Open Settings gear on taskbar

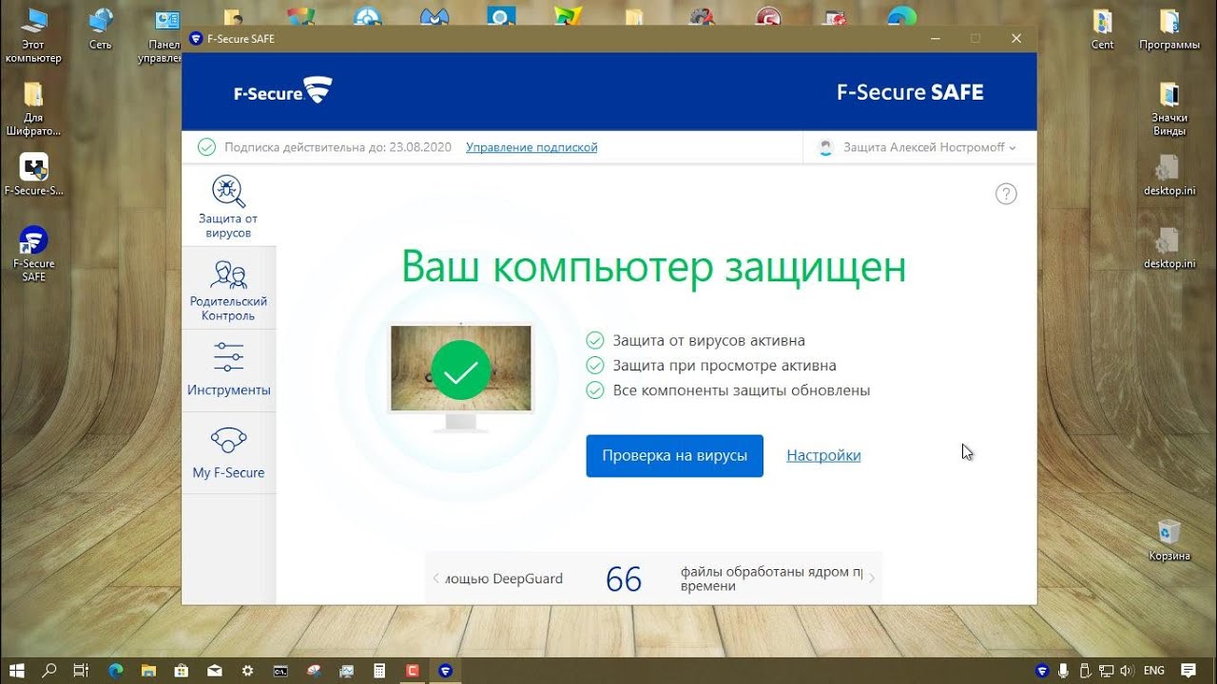click(247, 670)
